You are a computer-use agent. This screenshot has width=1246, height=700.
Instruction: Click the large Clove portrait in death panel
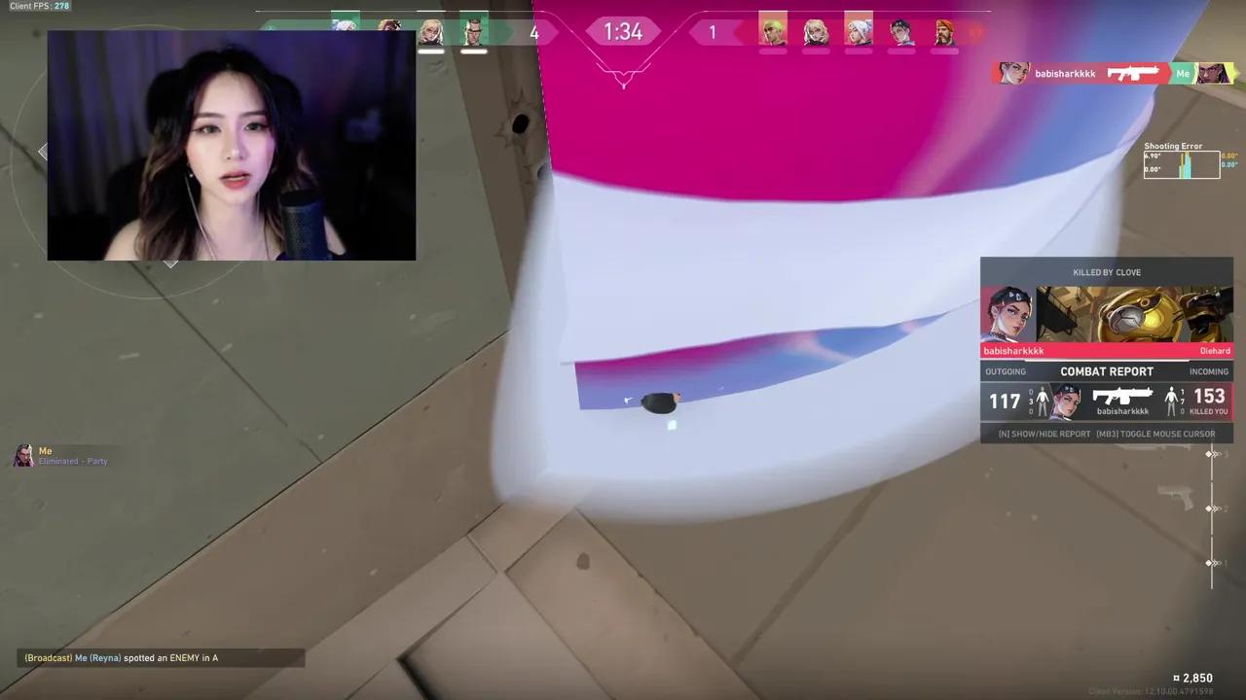tap(1008, 314)
